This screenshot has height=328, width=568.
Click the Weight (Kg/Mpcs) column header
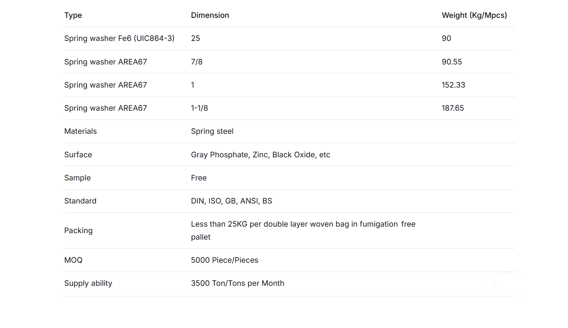point(474,15)
